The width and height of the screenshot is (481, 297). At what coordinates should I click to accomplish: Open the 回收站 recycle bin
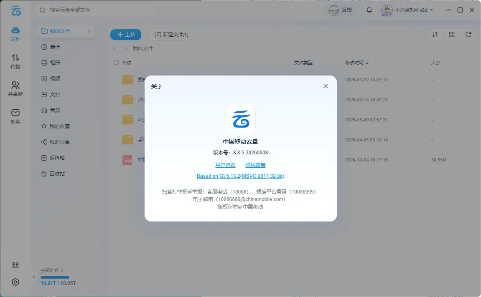[x=53, y=174]
